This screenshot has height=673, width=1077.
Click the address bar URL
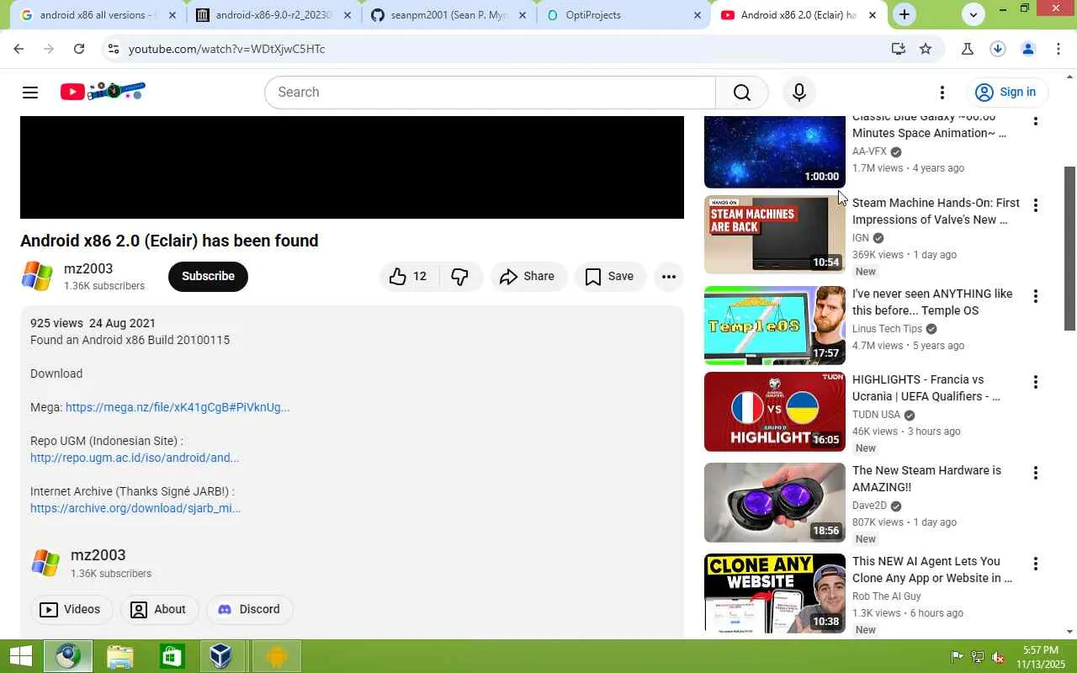226,49
